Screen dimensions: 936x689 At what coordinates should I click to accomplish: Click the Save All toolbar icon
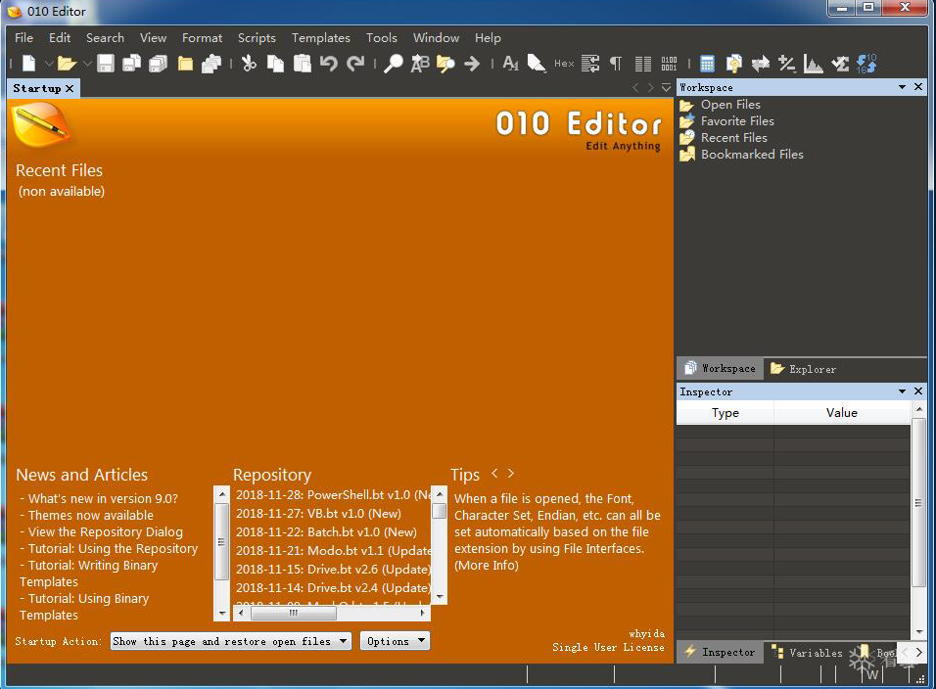159,64
